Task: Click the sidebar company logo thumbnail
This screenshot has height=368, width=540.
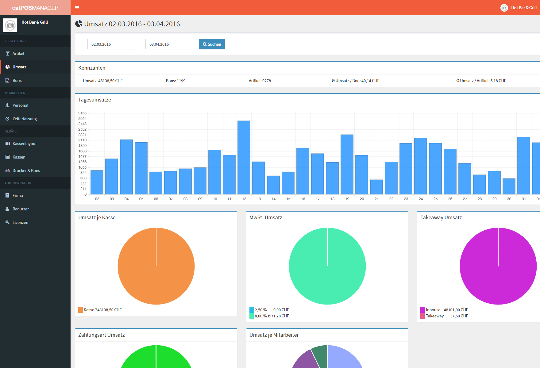Action: point(10,25)
